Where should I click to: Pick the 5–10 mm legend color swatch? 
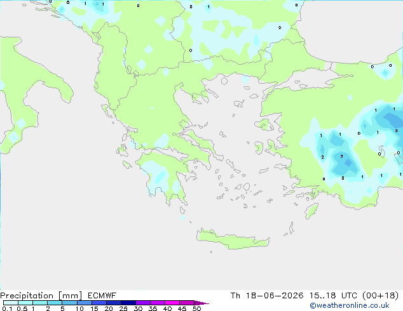(69, 303)
